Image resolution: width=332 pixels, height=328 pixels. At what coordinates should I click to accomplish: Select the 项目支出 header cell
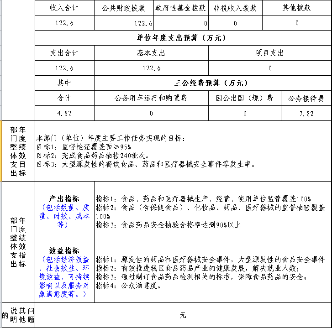pos(270,53)
